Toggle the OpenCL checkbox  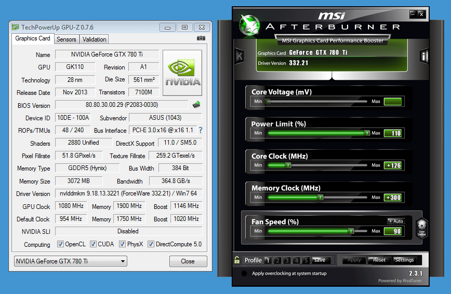(x=61, y=244)
